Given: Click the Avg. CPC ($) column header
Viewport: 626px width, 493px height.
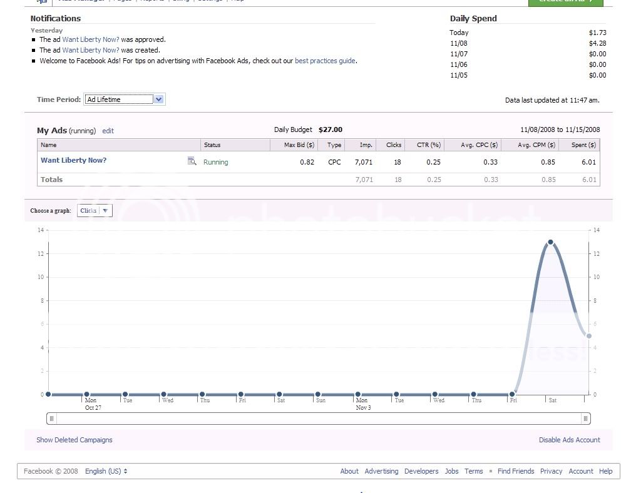Looking at the screenshot, I should click(x=473, y=145).
